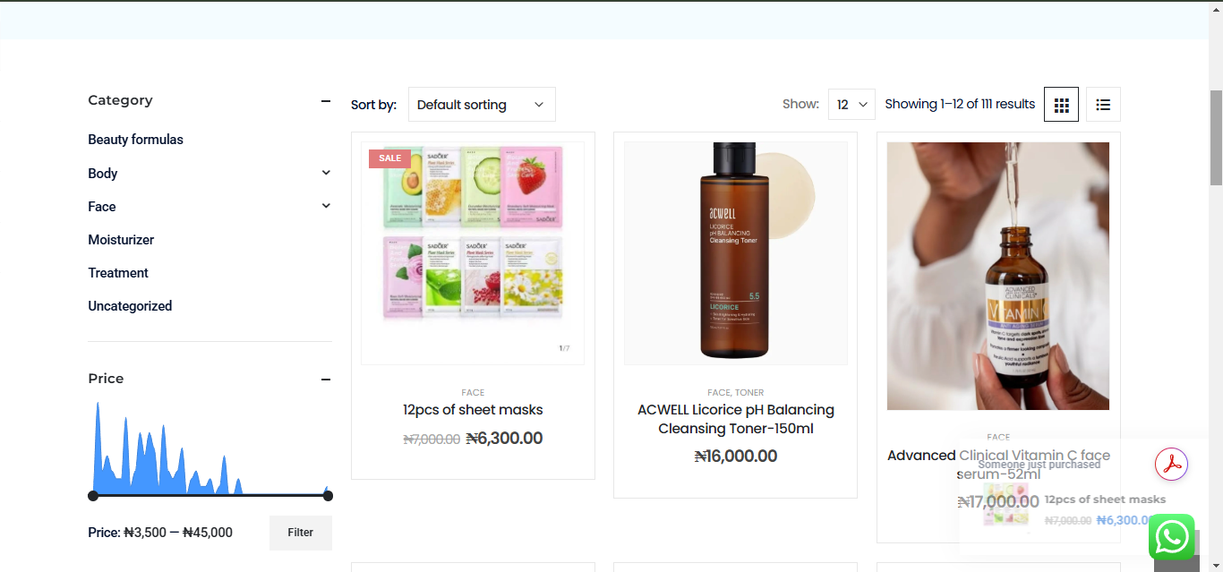This screenshot has height=572, width=1223.
Task: Switch to grid view layout
Action: click(x=1061, y=105)
